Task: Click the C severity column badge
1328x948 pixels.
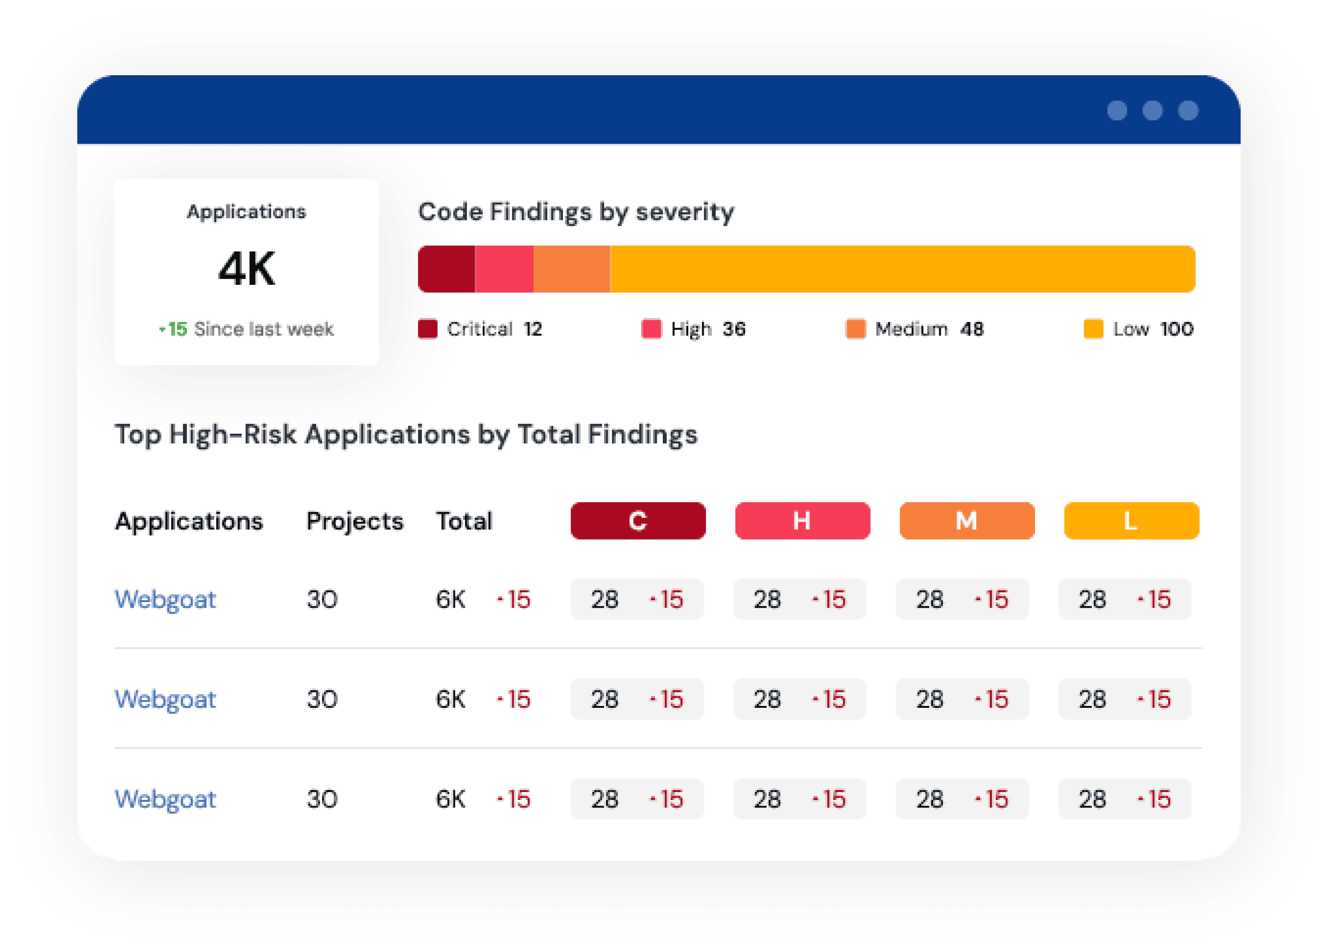Action: (637, 520)
